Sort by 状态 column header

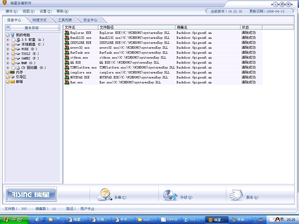tap(251, 27)
